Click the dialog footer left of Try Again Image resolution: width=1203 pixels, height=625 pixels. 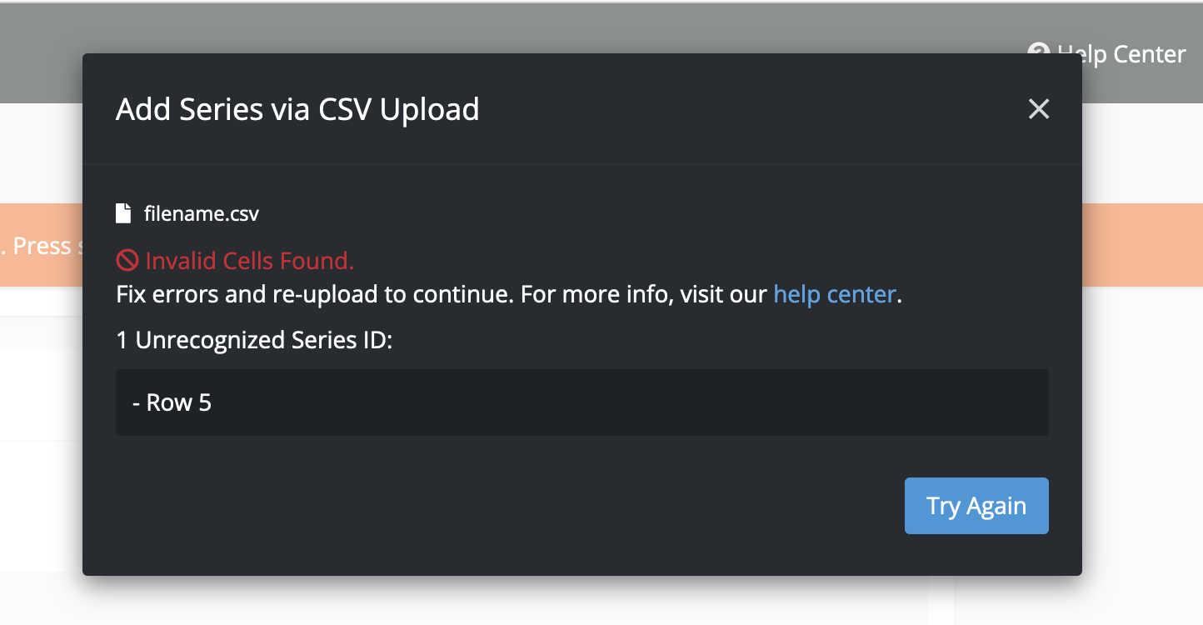pos(500,506)
